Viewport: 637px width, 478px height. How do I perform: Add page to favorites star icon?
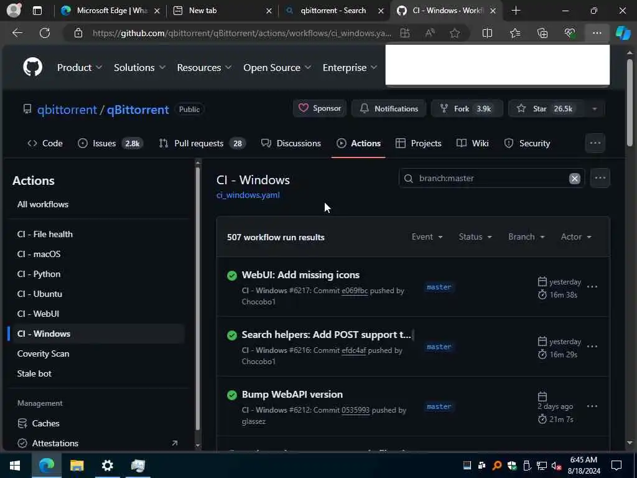pyautogui.click(x=455, y=33)
